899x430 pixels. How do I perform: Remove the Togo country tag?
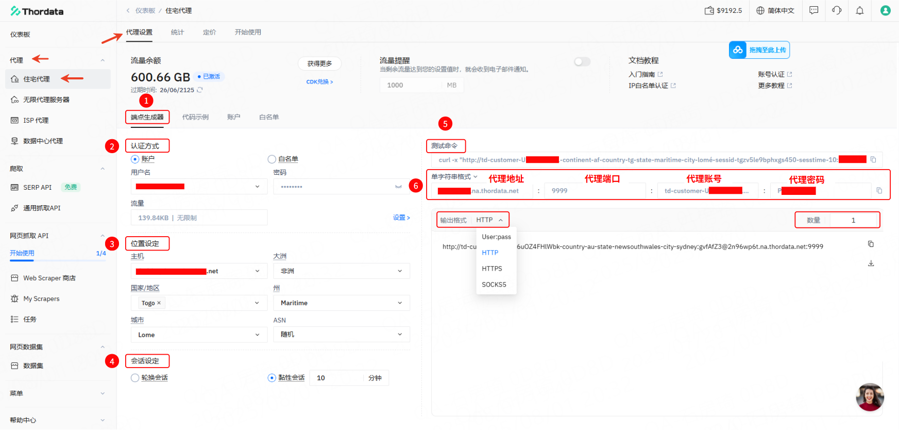point(159,303)
